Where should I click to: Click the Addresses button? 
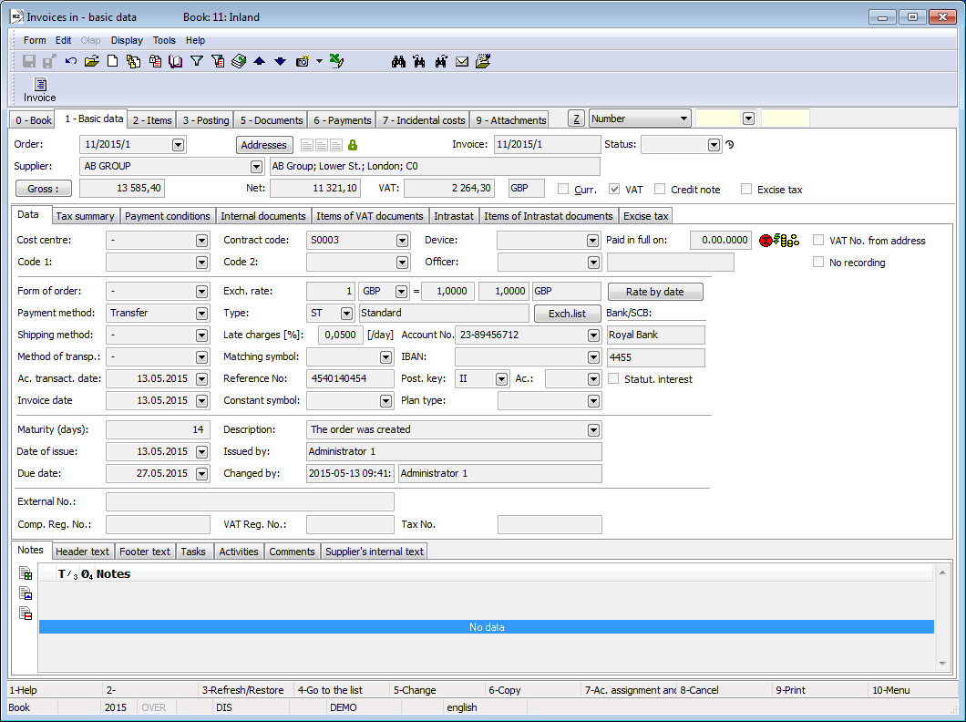[264, 145]
